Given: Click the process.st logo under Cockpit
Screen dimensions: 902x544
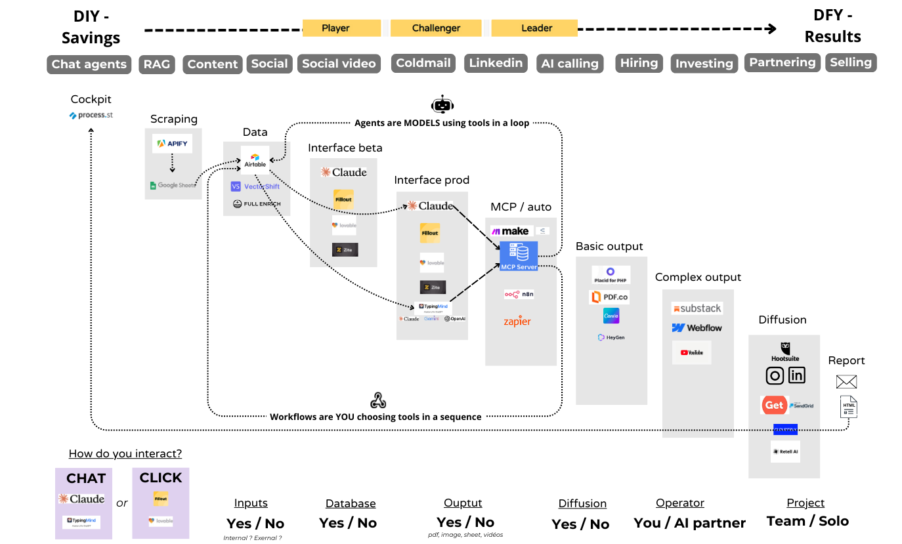Looking at the screenshot, I should [x=91, y=115].
